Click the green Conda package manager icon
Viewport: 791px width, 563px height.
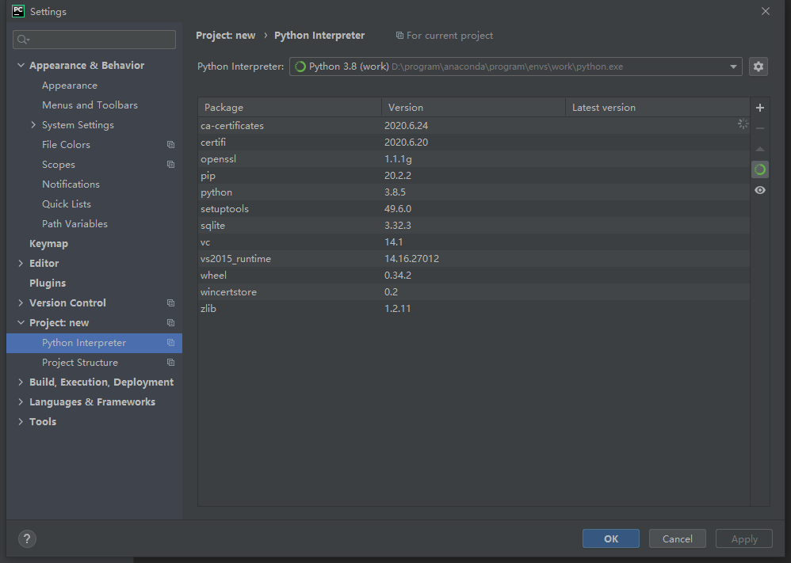760,170
